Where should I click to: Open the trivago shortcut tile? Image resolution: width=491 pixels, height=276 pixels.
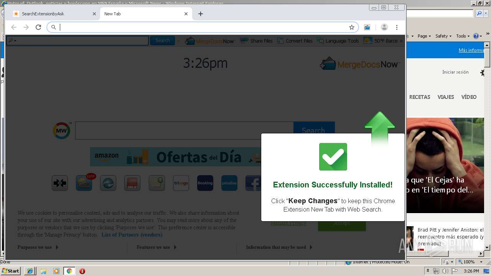coord(181,183)
